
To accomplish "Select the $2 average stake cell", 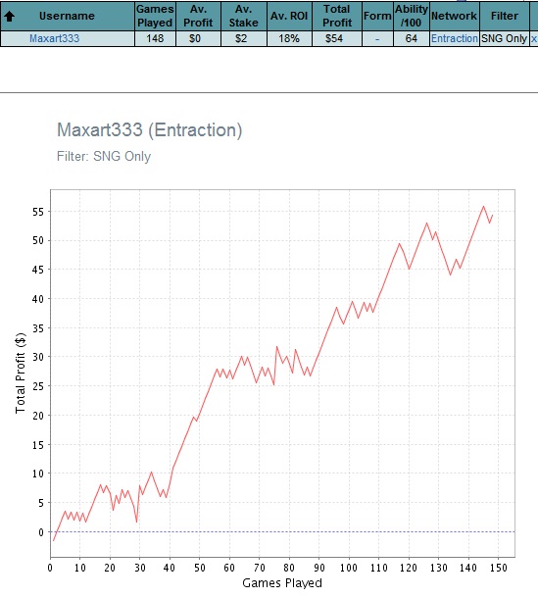I will (244, 38).
